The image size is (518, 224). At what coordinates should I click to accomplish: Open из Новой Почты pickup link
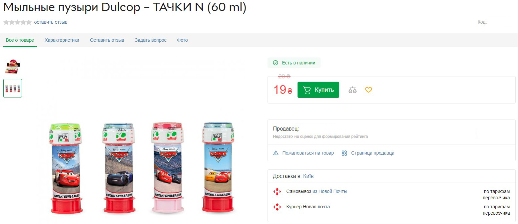[330, 191]
